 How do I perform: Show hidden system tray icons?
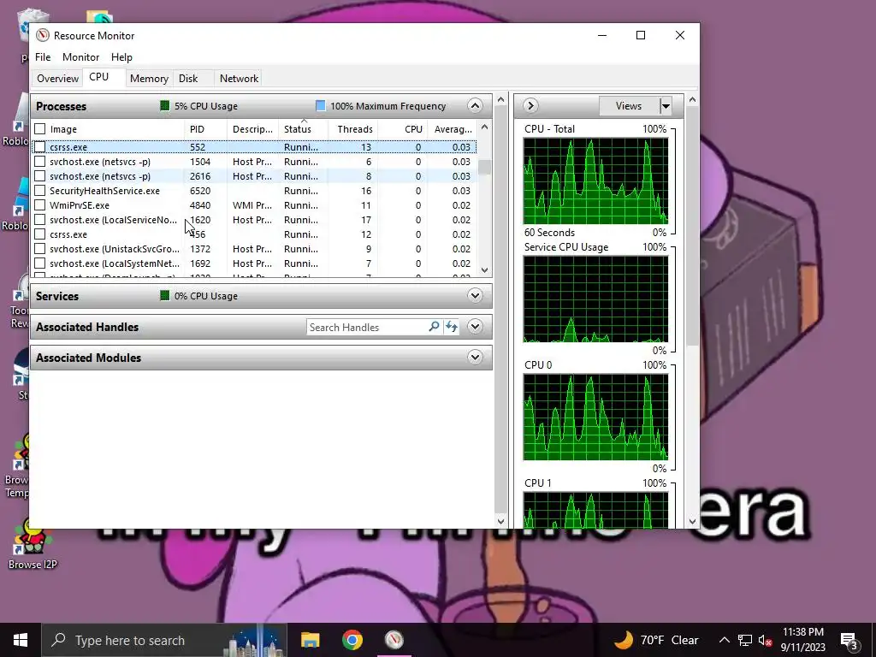(x=724, y=640)
